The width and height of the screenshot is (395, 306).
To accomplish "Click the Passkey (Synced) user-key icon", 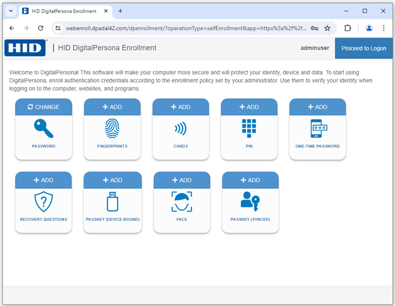I will pyautogui.click(x=250, y=202).
